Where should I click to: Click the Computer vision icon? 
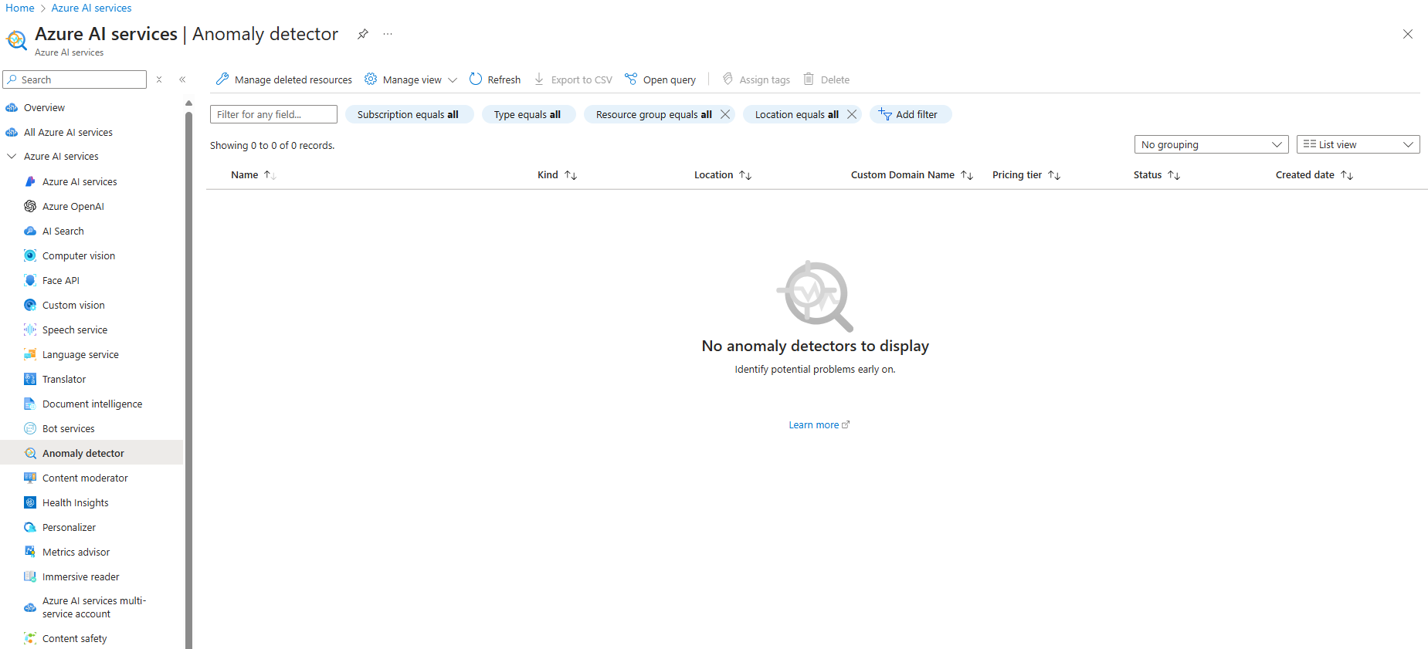[x=30, y=255]
